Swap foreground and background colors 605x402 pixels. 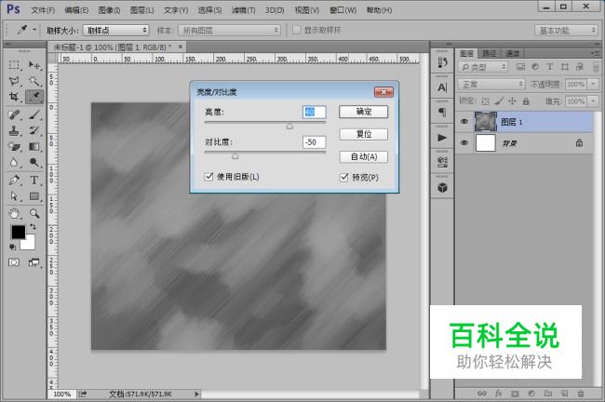pyautogui.click(x=33, y=227)
